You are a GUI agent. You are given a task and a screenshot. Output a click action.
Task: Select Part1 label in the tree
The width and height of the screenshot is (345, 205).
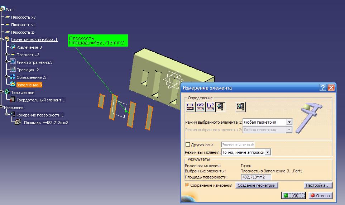[10, 10]
